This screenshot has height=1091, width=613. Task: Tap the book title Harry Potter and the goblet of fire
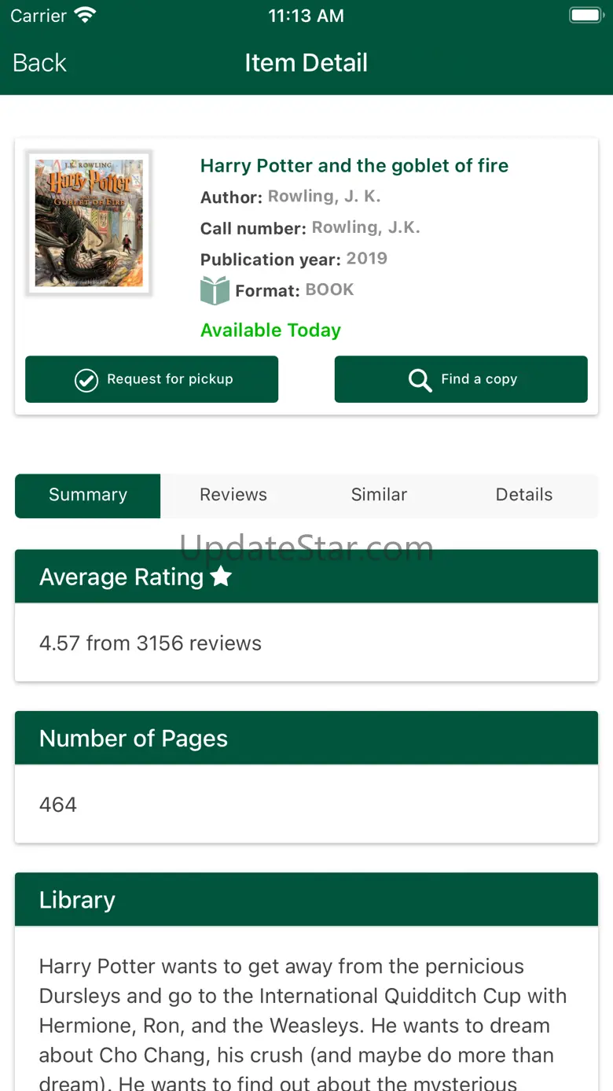click(354, 166)
